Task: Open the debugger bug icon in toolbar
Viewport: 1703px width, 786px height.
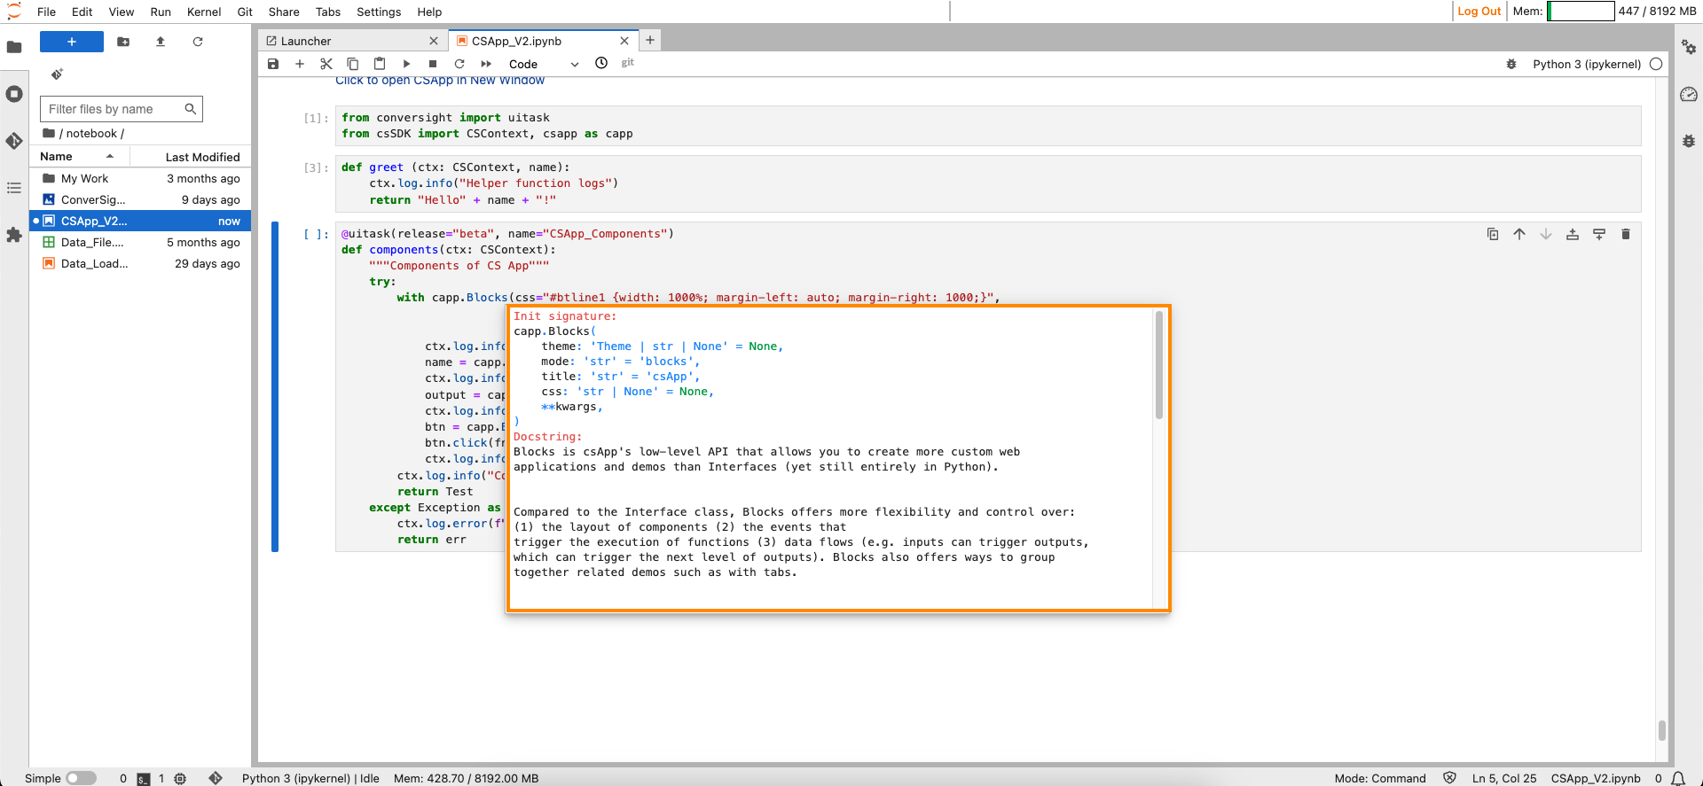Action: [1511, 64]
